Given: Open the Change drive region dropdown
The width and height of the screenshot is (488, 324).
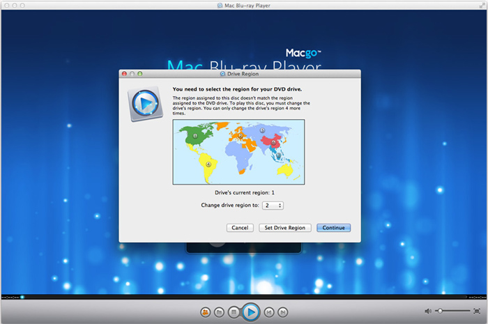Looking at the screenshot, I should pos(273,206).
